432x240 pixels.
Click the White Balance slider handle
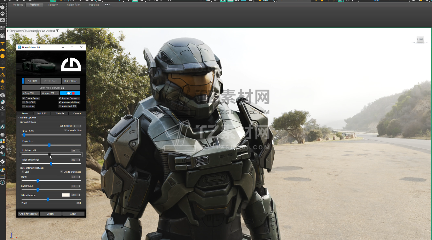48,199
